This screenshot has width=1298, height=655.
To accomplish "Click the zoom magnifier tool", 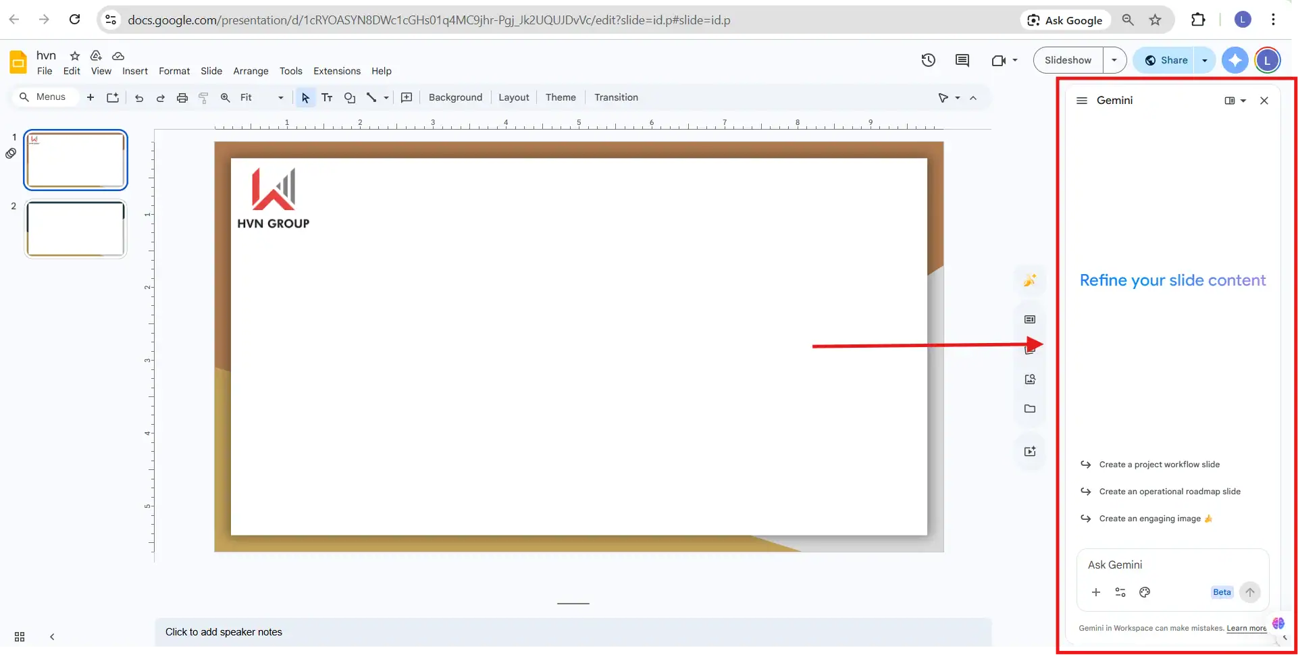I will pos(225,97).
